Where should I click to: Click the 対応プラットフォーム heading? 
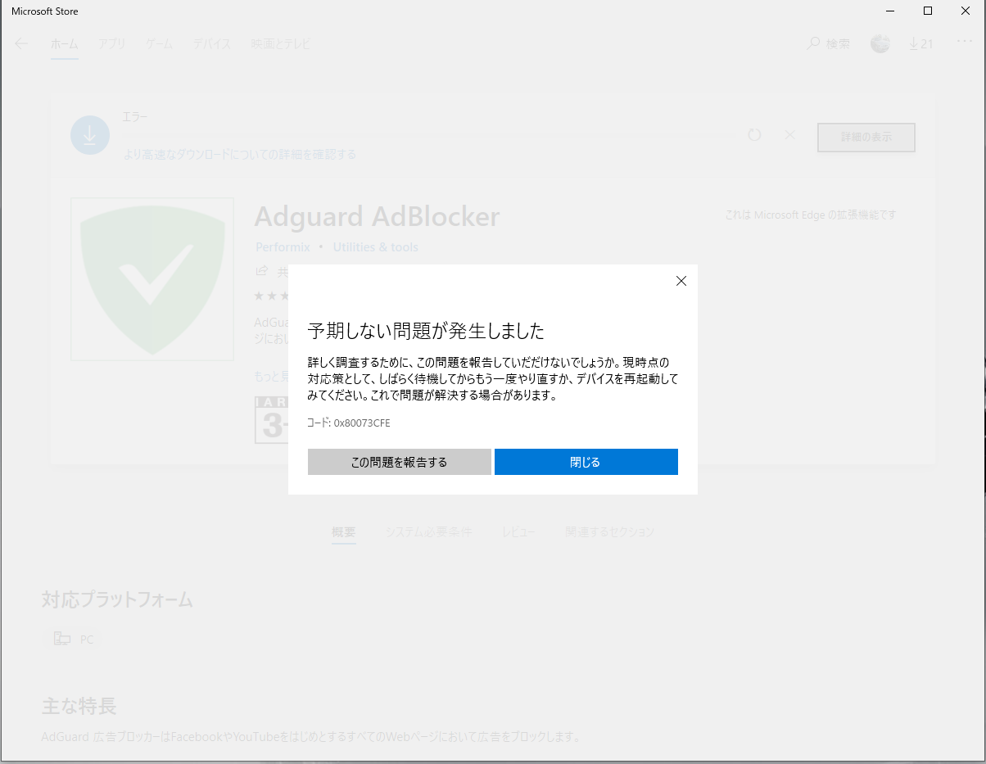(x=117, y=599)
